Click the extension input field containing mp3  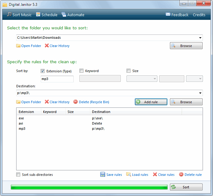click(57, 79)
